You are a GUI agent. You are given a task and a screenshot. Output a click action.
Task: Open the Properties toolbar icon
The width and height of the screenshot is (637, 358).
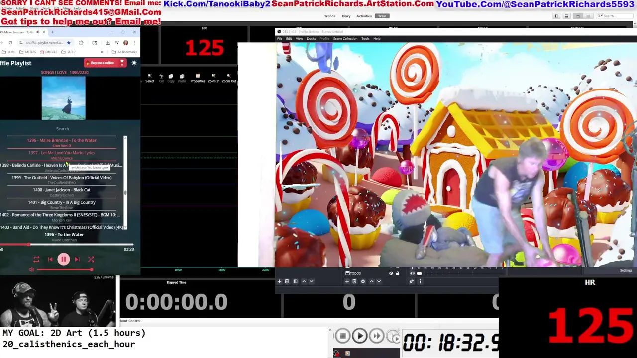(198, 78)
